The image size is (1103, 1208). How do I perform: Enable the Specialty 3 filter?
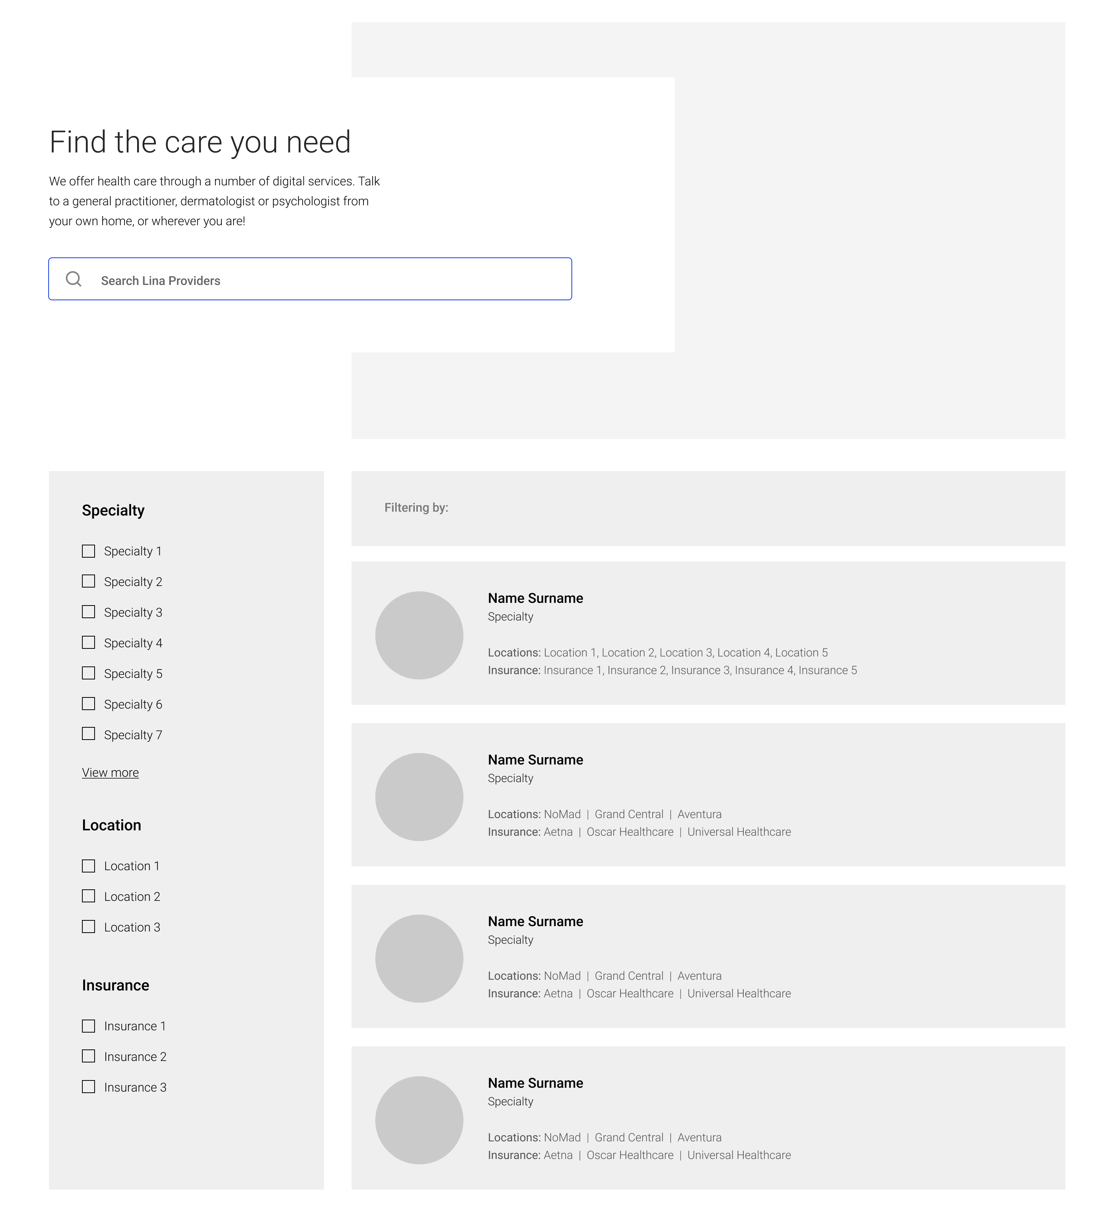(x=89, y=612)
